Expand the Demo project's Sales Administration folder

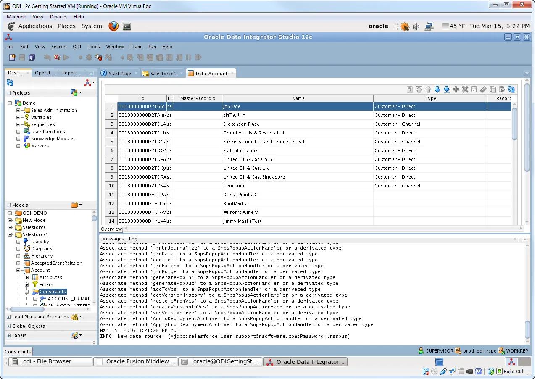[x=18, y=110]
